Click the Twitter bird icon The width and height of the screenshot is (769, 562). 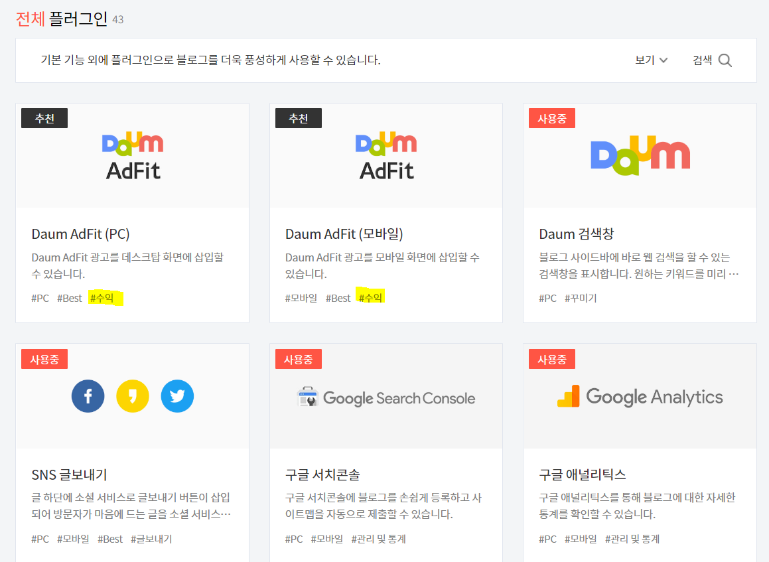coord(177,395)
